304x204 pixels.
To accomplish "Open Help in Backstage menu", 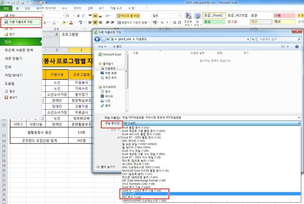I will (x=10, y=84).
